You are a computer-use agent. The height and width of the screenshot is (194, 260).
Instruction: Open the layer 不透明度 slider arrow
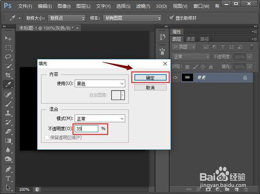pos(250,57)
